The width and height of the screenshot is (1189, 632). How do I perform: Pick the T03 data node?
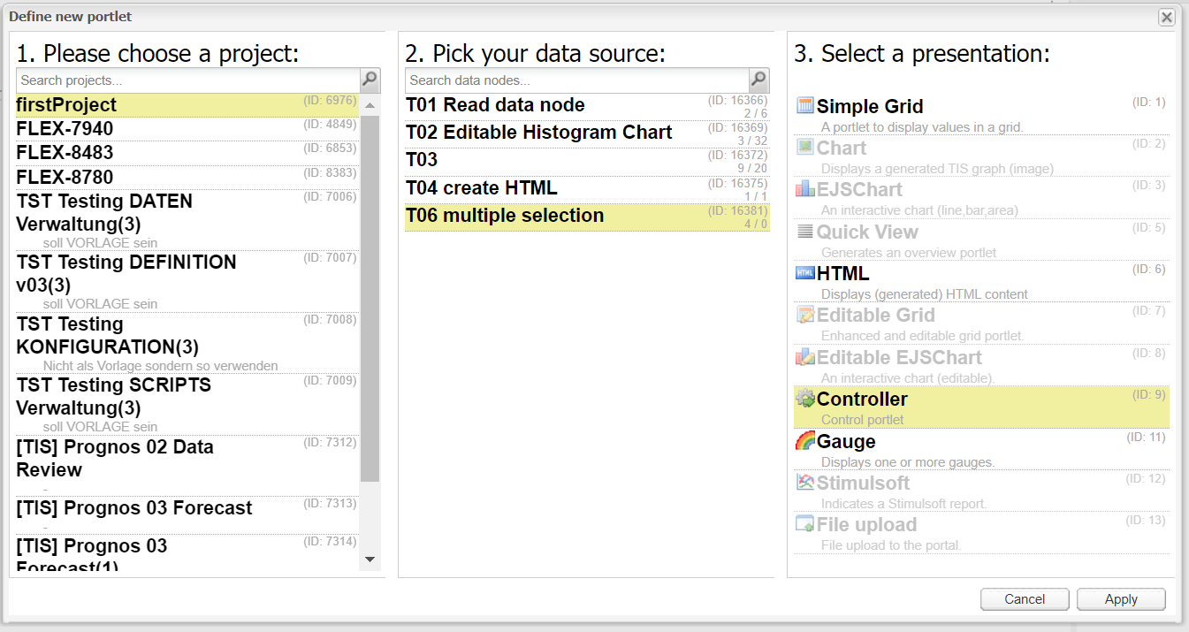coord(587,160)
